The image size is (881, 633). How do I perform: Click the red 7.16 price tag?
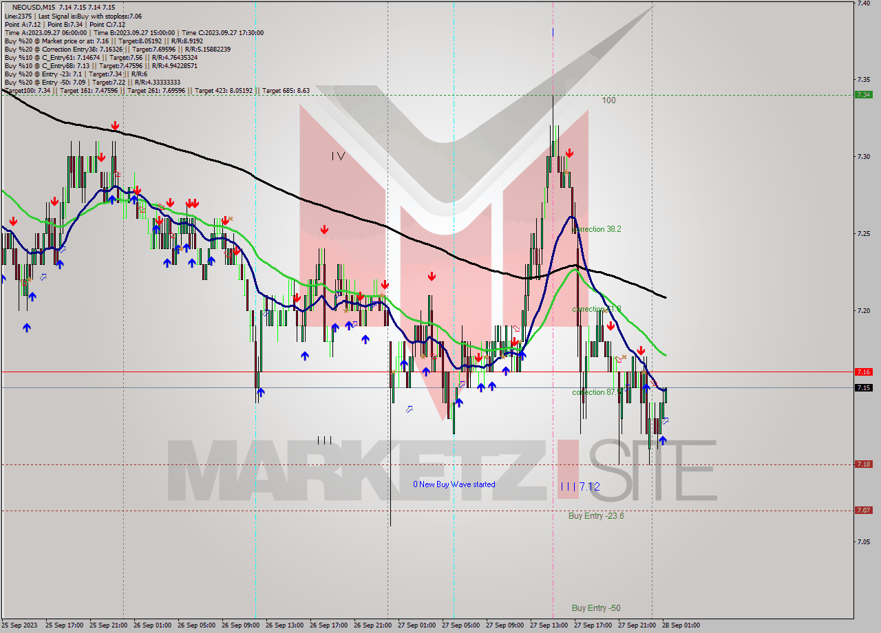[863, 372]
